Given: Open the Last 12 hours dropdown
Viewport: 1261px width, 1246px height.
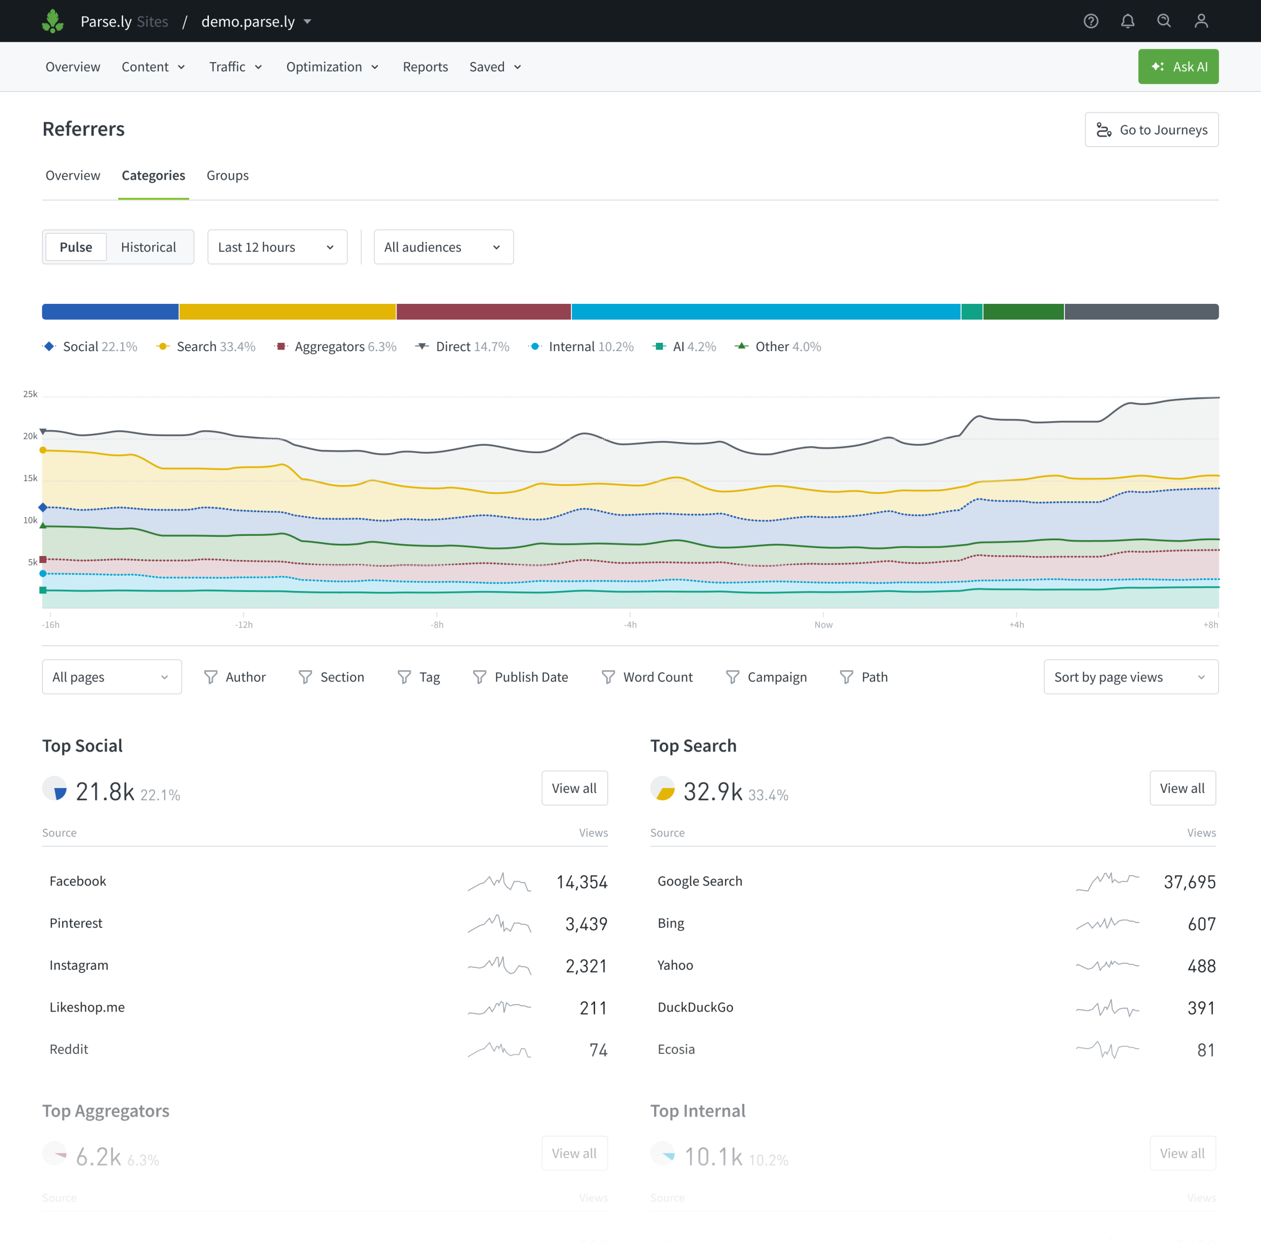Looking at the screenshot, I should pyautogui.click(x=277, y=247).
